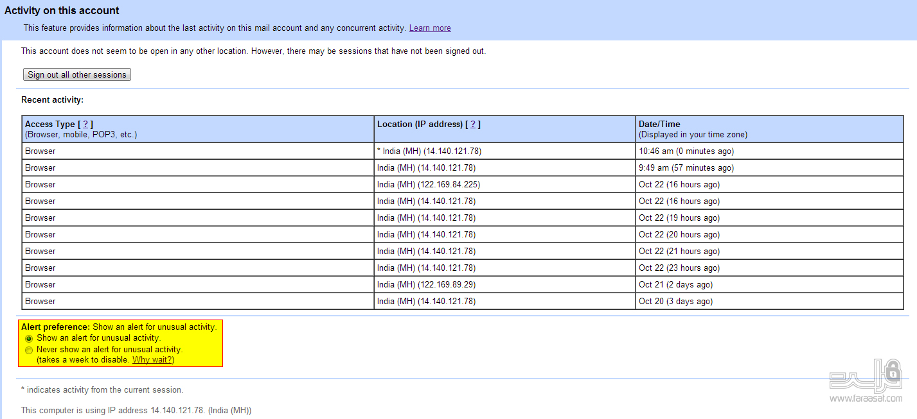Click www.faraasat.com watermark text
Image resolution: width=917 pixels, height=419 pixels.
click(866, 398)
